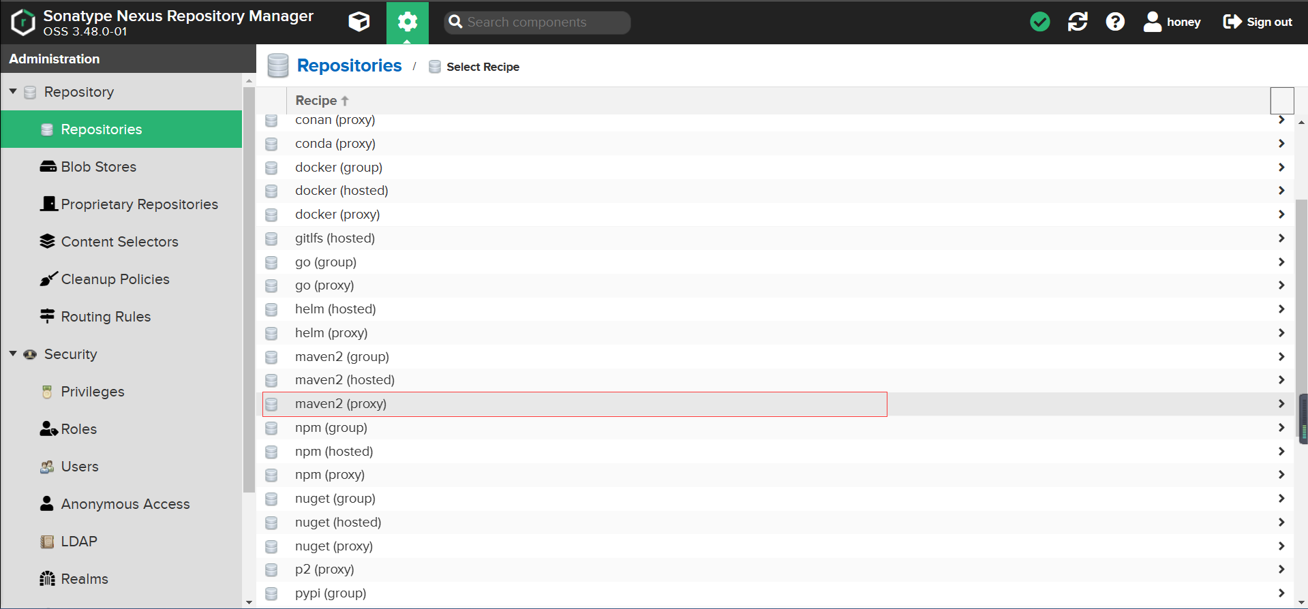Open Roles in the sidebar

click(x=121, y=428)
